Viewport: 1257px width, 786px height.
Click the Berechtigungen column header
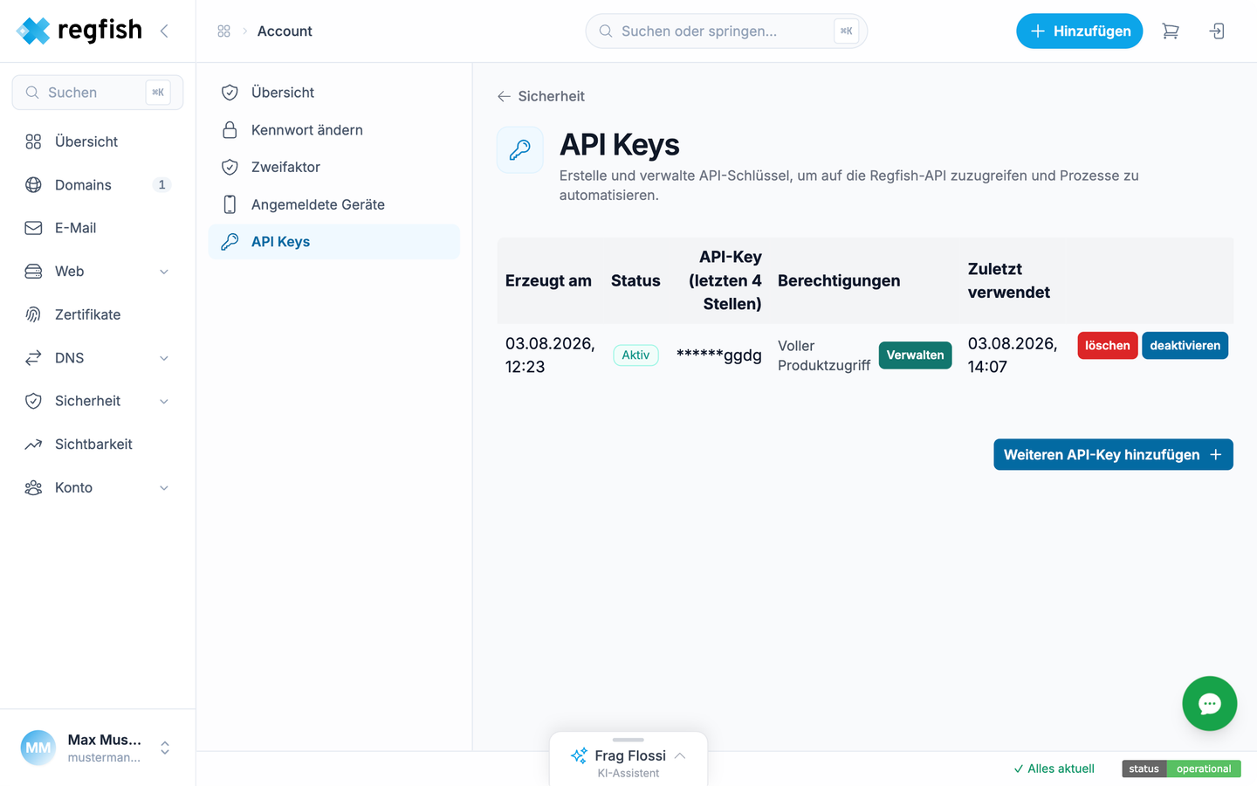(x=839, y=280)
